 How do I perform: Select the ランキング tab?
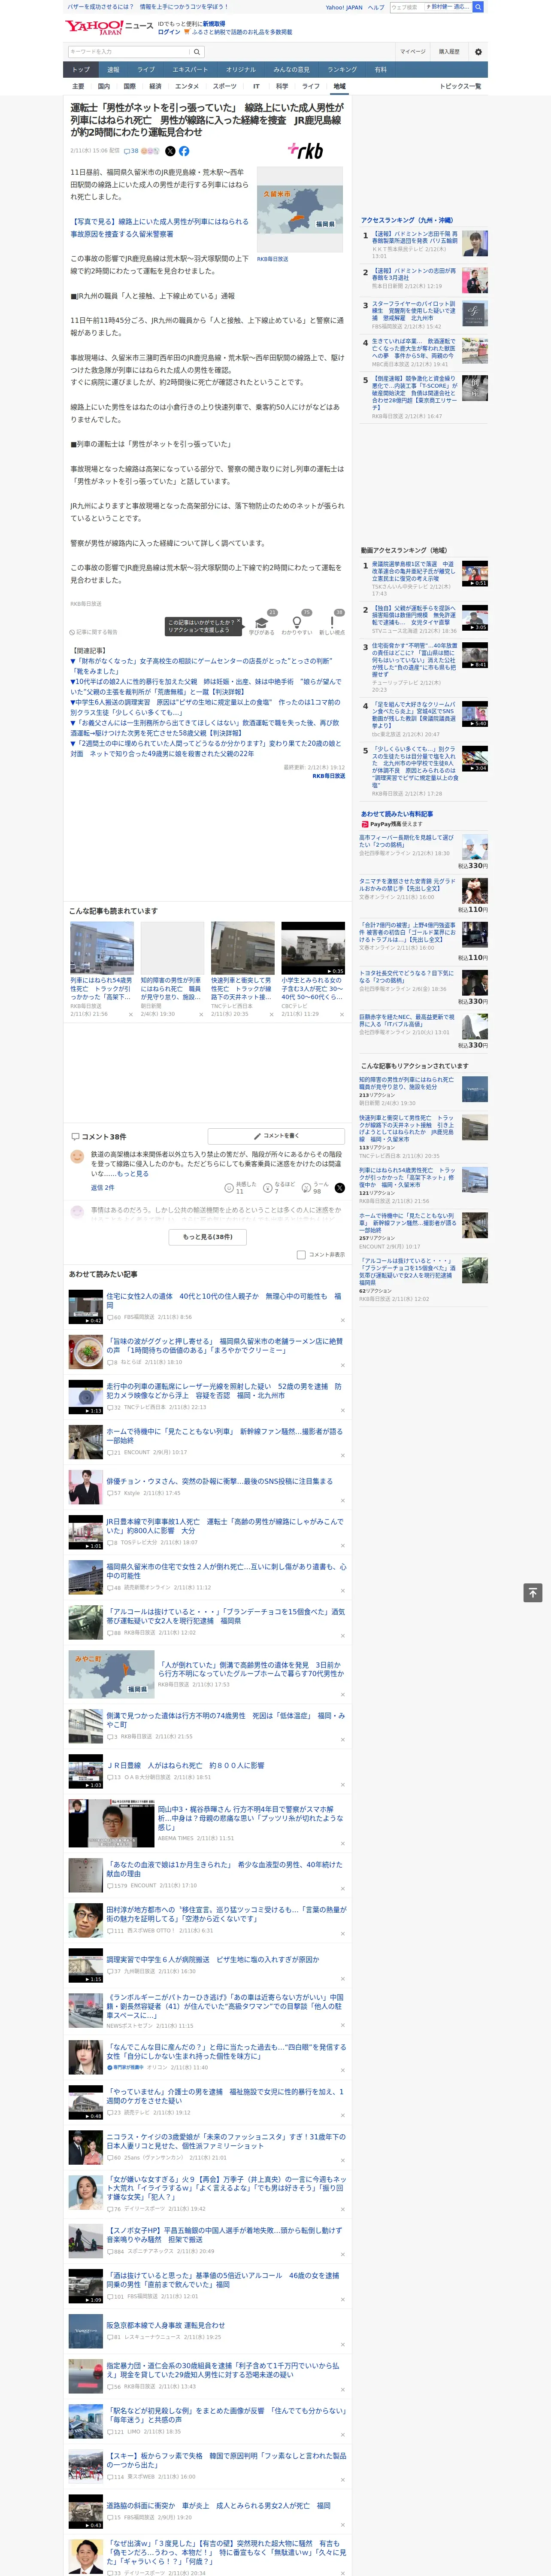(342, 70)
